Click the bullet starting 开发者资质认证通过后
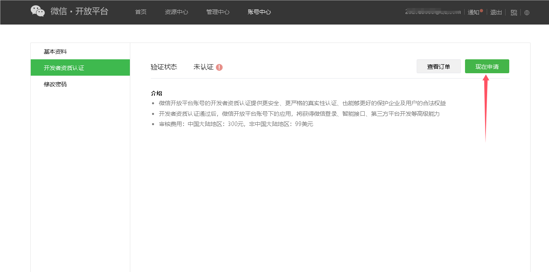 click(299, 114)
